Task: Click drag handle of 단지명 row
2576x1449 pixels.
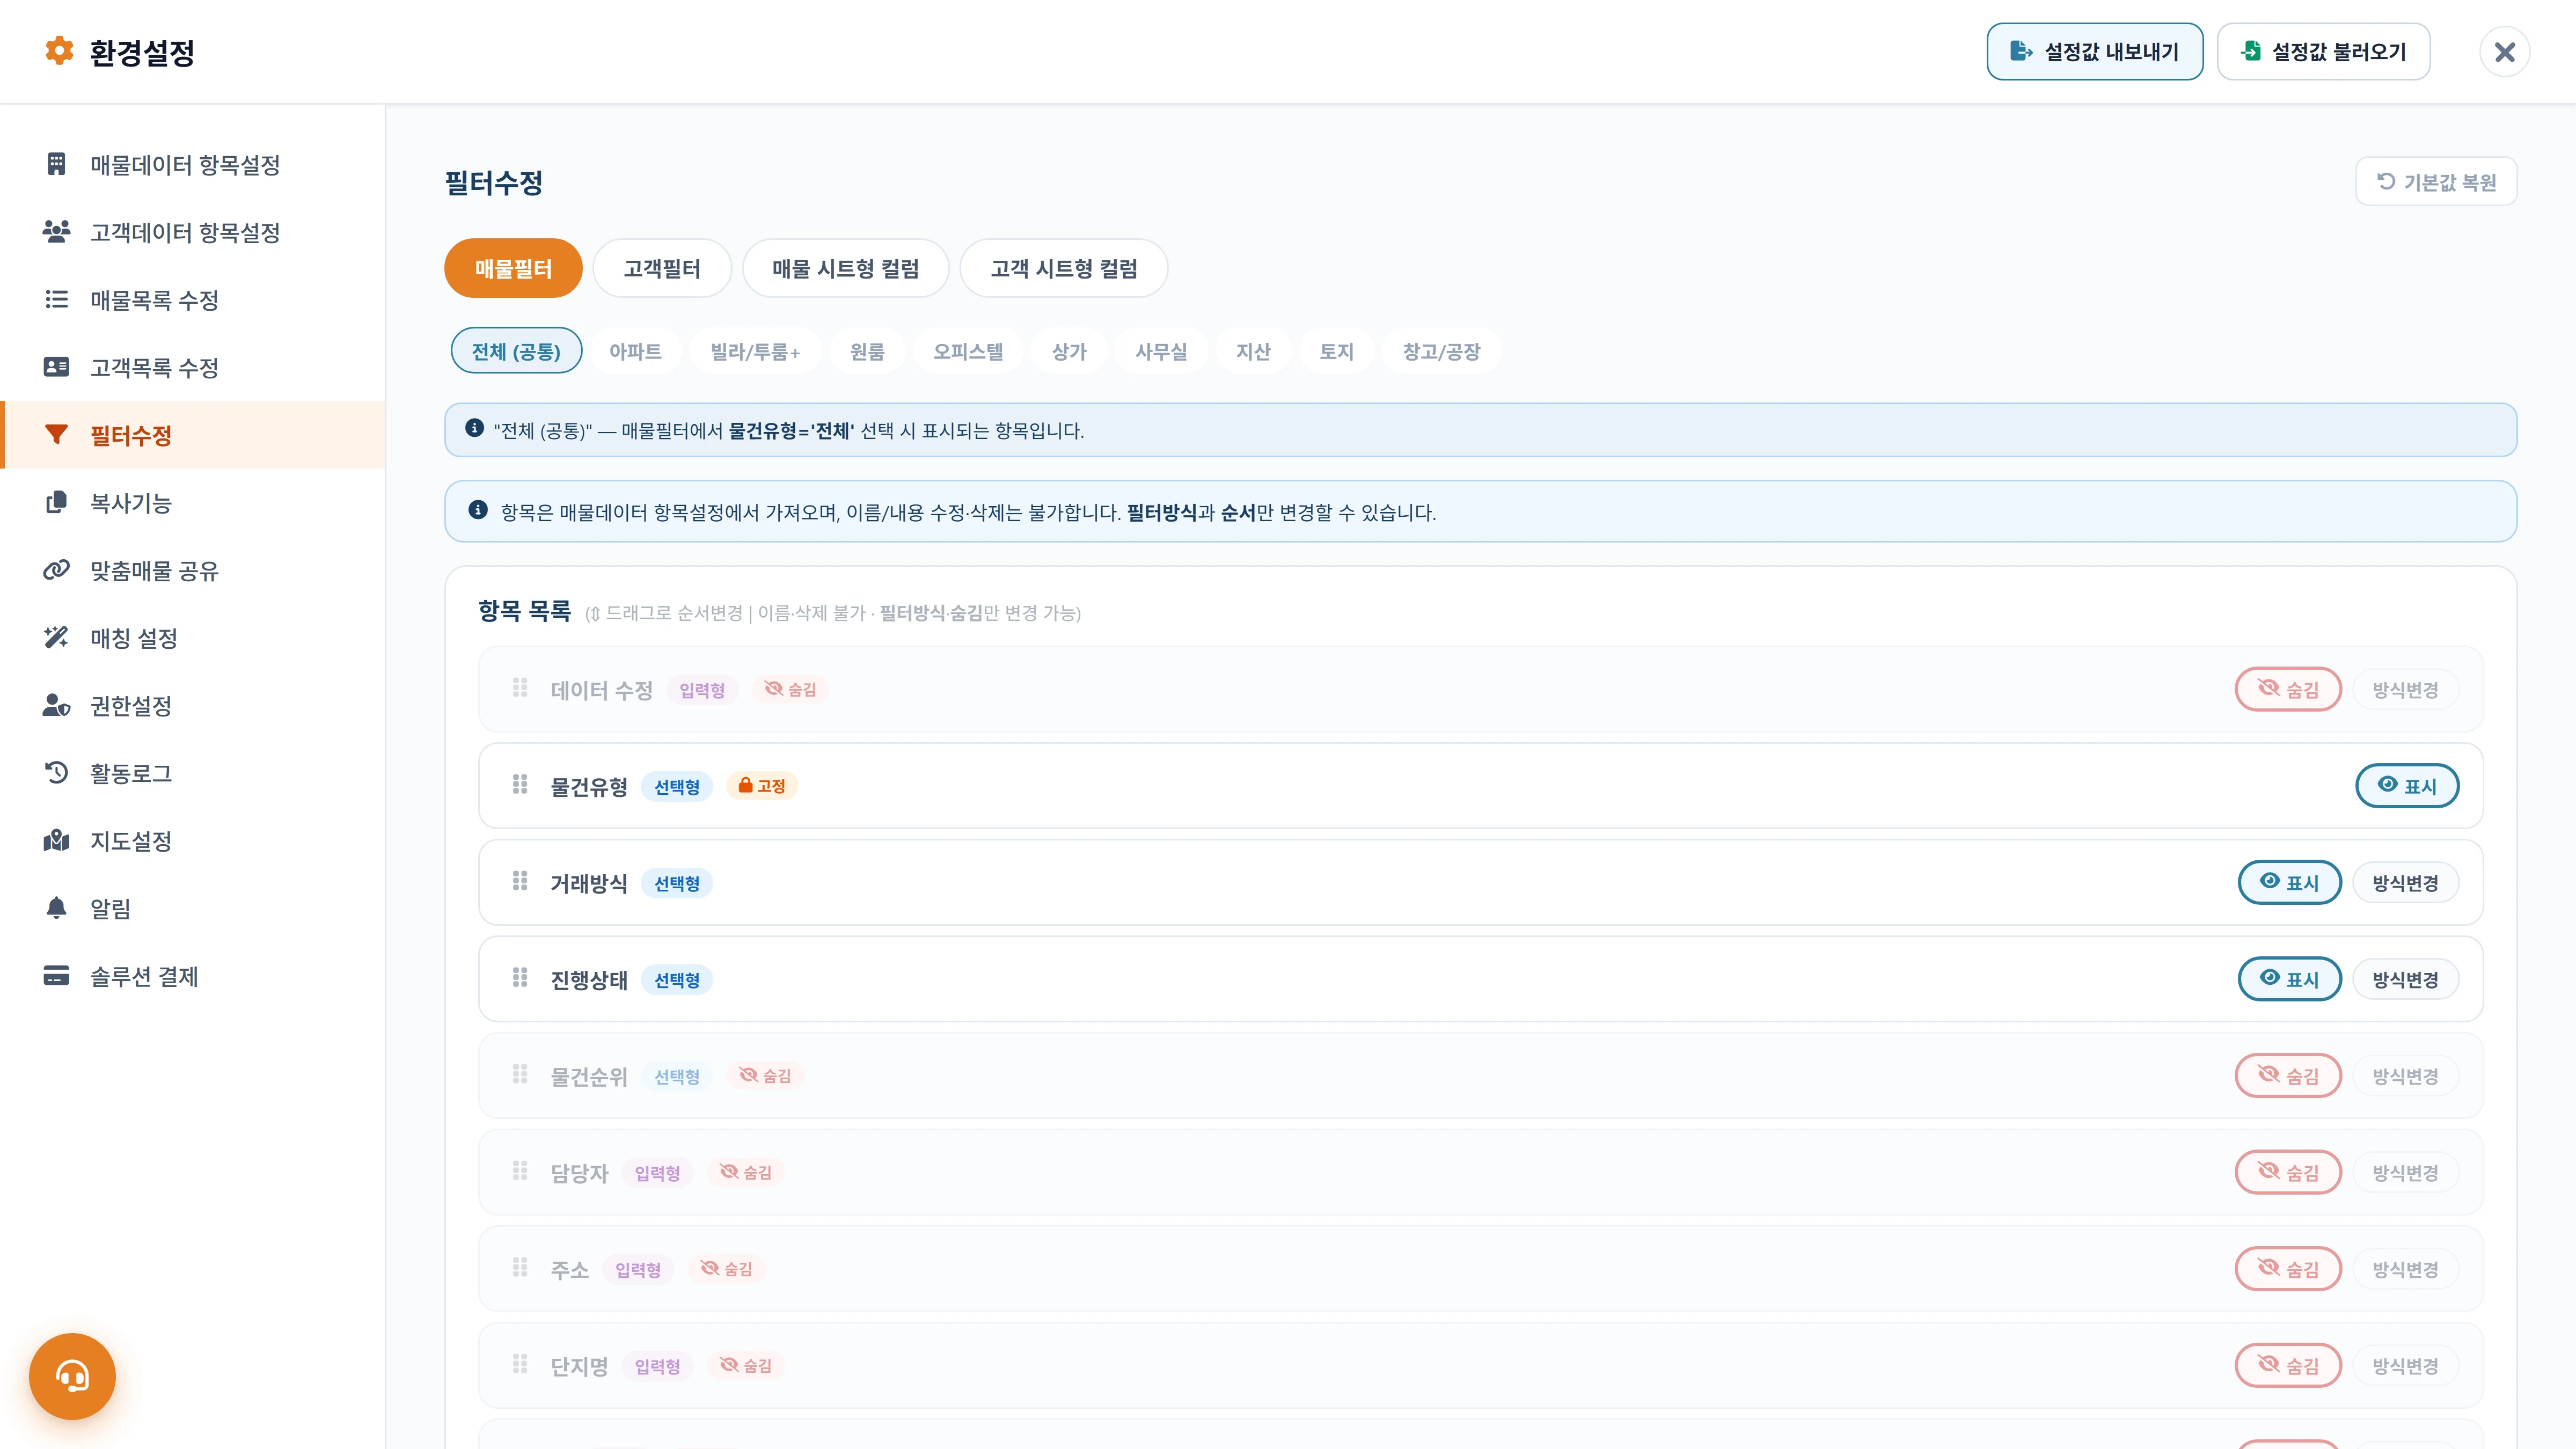Action: pyautogui.click(x=520, y=1364)
